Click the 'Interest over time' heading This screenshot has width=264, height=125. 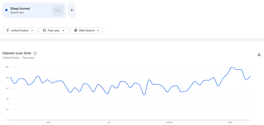tap(17, 53)
